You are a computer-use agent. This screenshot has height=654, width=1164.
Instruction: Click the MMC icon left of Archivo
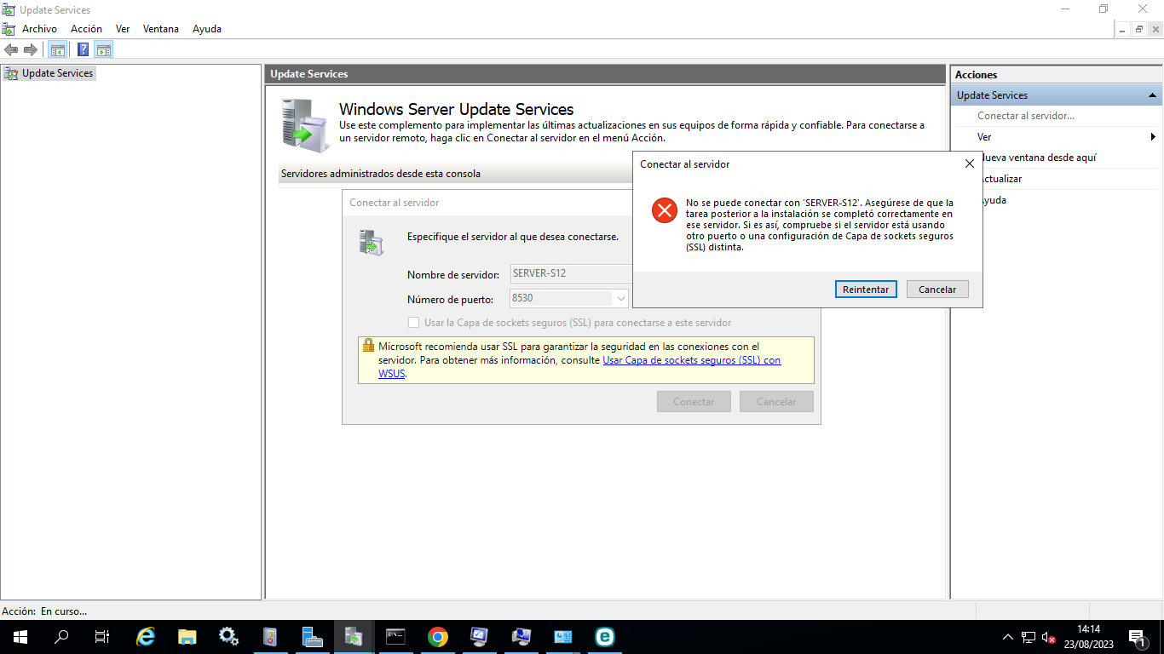pos(9,29)
